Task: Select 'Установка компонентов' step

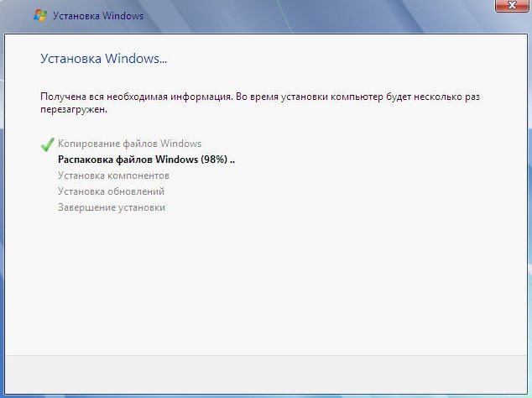Action: pyautogui.click(x=113, y=175)
